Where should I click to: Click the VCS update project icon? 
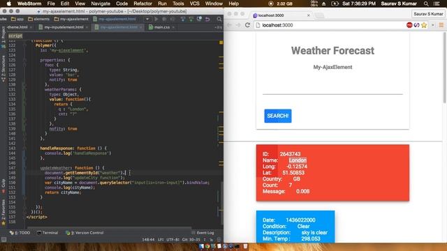point(183,19)
